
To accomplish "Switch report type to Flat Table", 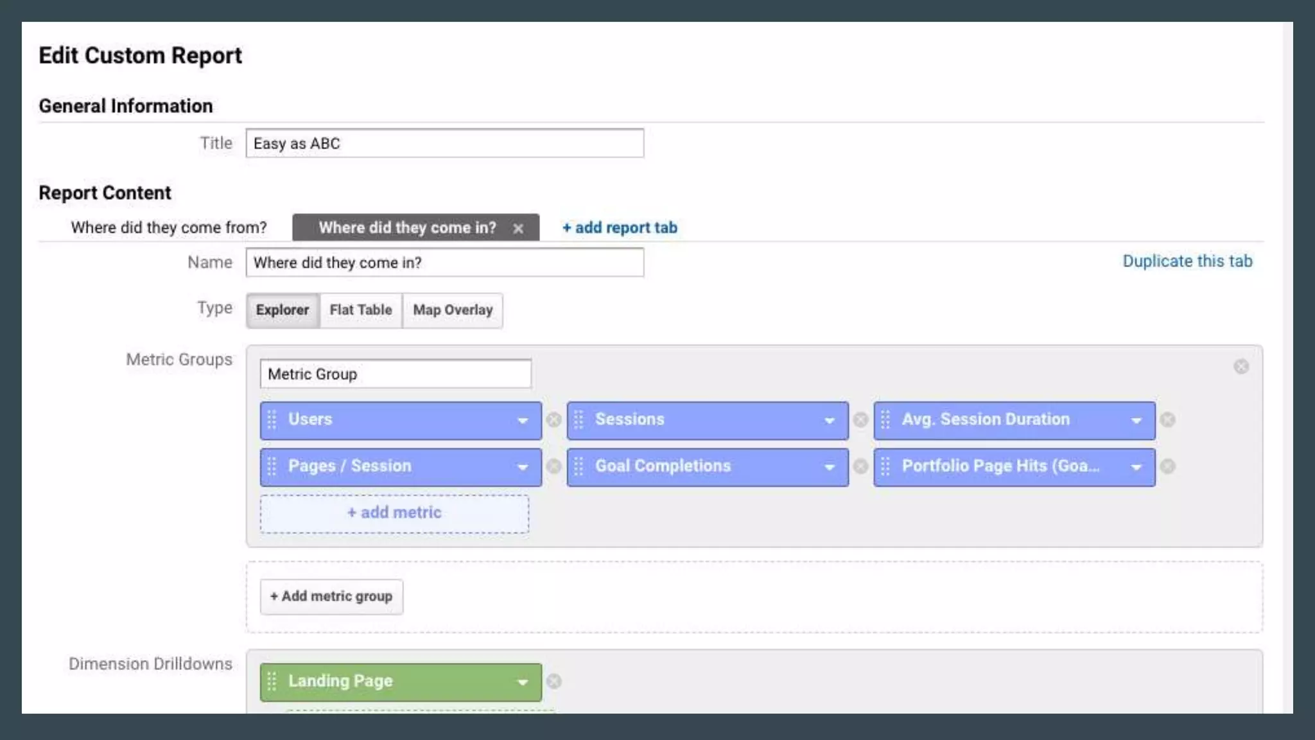I will tap(361, 310).
